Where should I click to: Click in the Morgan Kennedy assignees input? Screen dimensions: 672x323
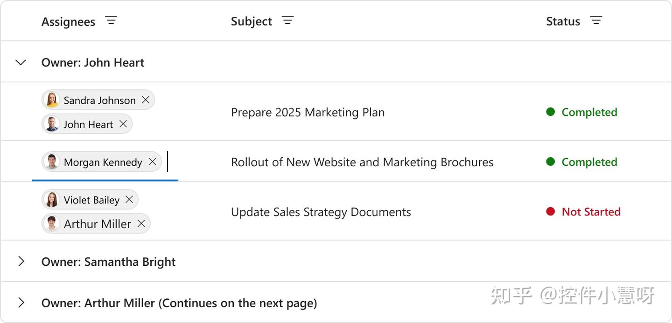pyautogui.click(x=172, y=162)
